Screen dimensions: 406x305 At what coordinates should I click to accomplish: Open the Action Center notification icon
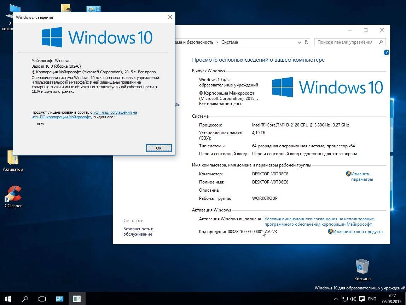pos(362,299)
